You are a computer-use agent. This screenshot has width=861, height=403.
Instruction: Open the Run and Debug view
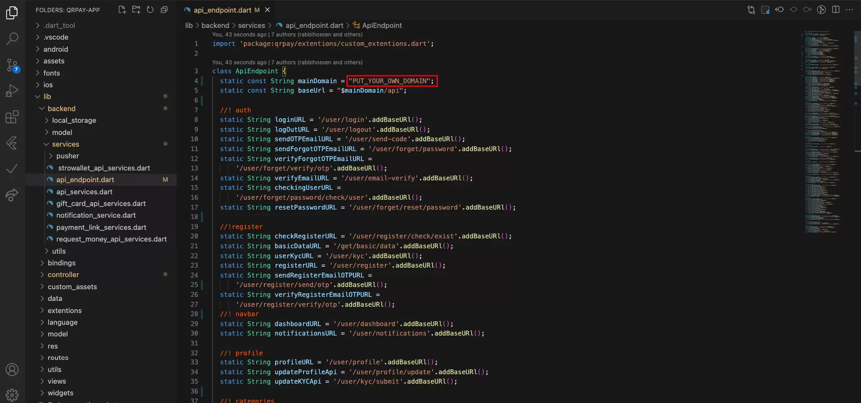(x=12, y=91)
